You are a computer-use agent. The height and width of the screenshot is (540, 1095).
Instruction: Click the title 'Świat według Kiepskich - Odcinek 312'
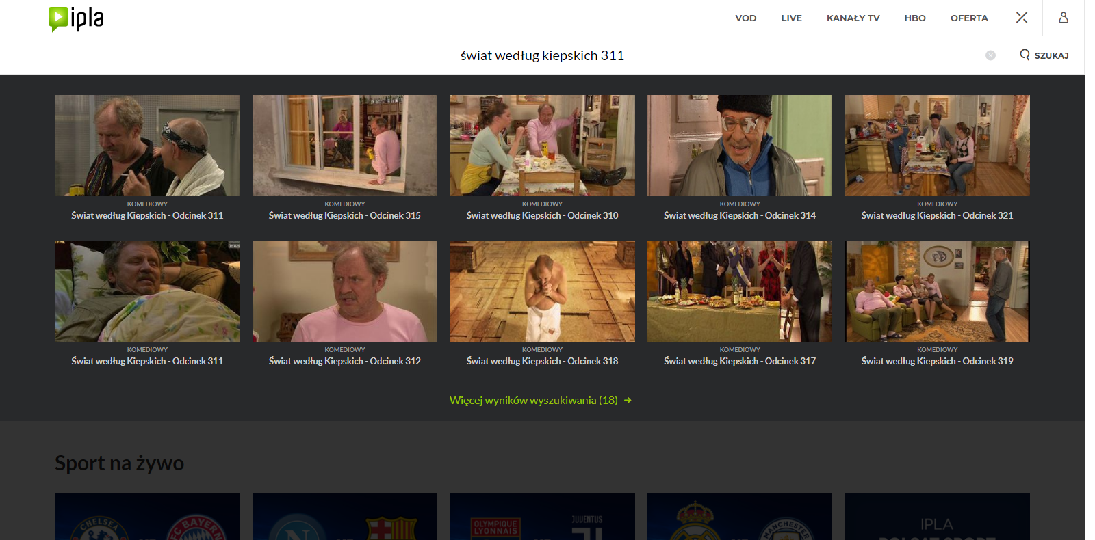pos(345,361)
